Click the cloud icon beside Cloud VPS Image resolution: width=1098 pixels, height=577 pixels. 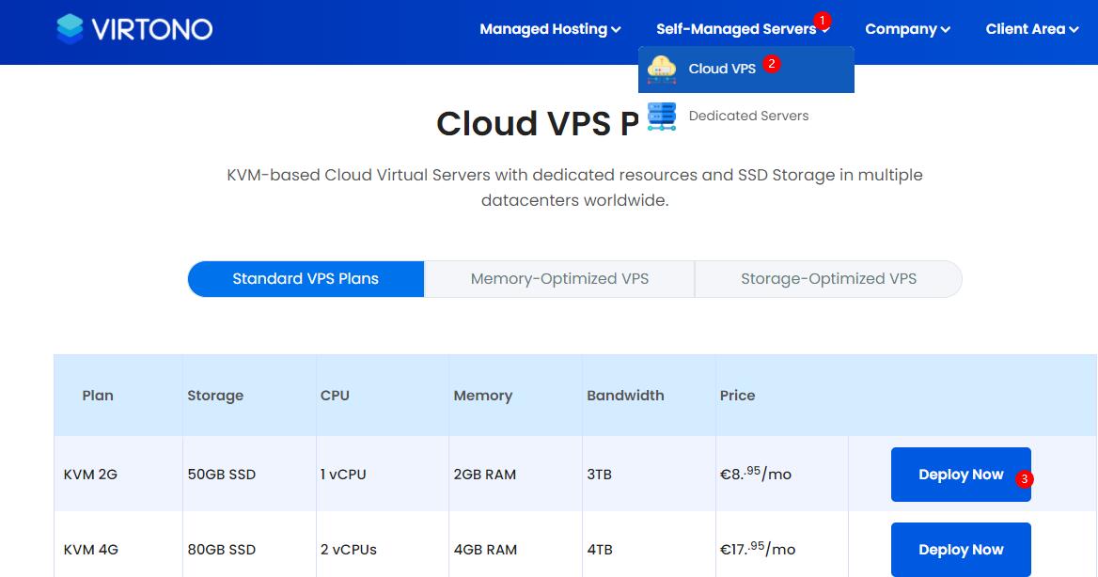(662, 69)
